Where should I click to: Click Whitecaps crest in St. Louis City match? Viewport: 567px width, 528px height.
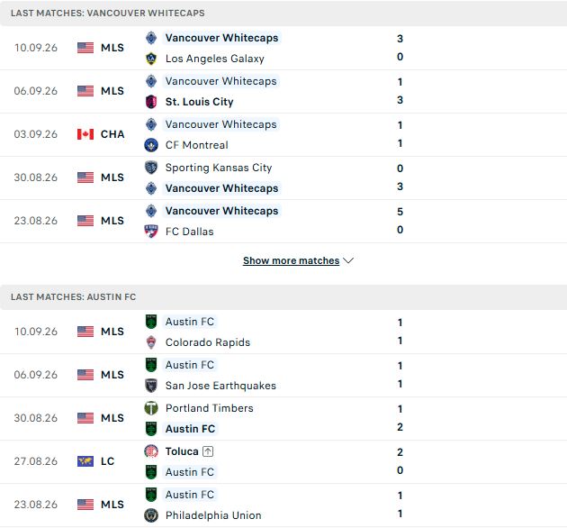tap(151, 81)
